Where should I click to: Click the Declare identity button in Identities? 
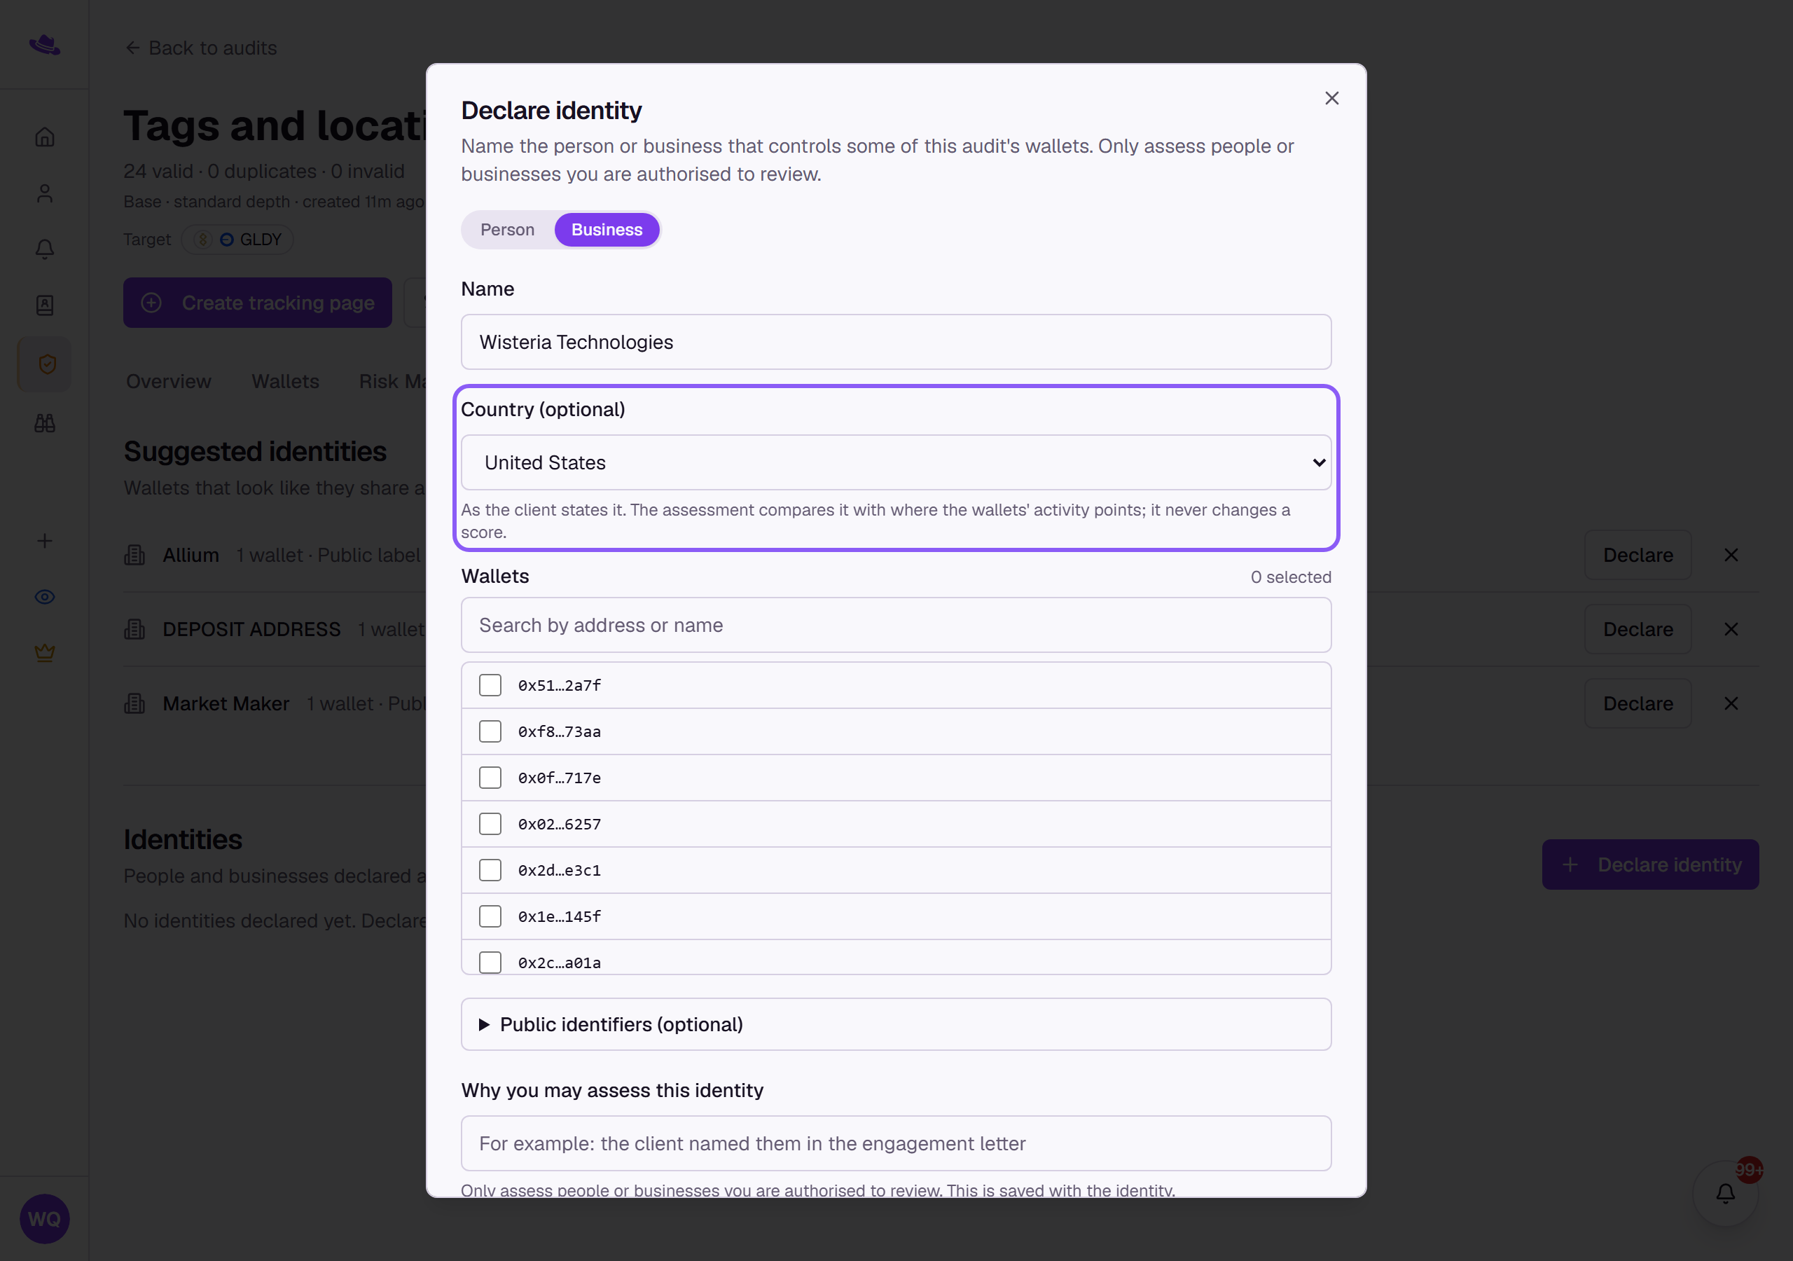pos(1650,864)
